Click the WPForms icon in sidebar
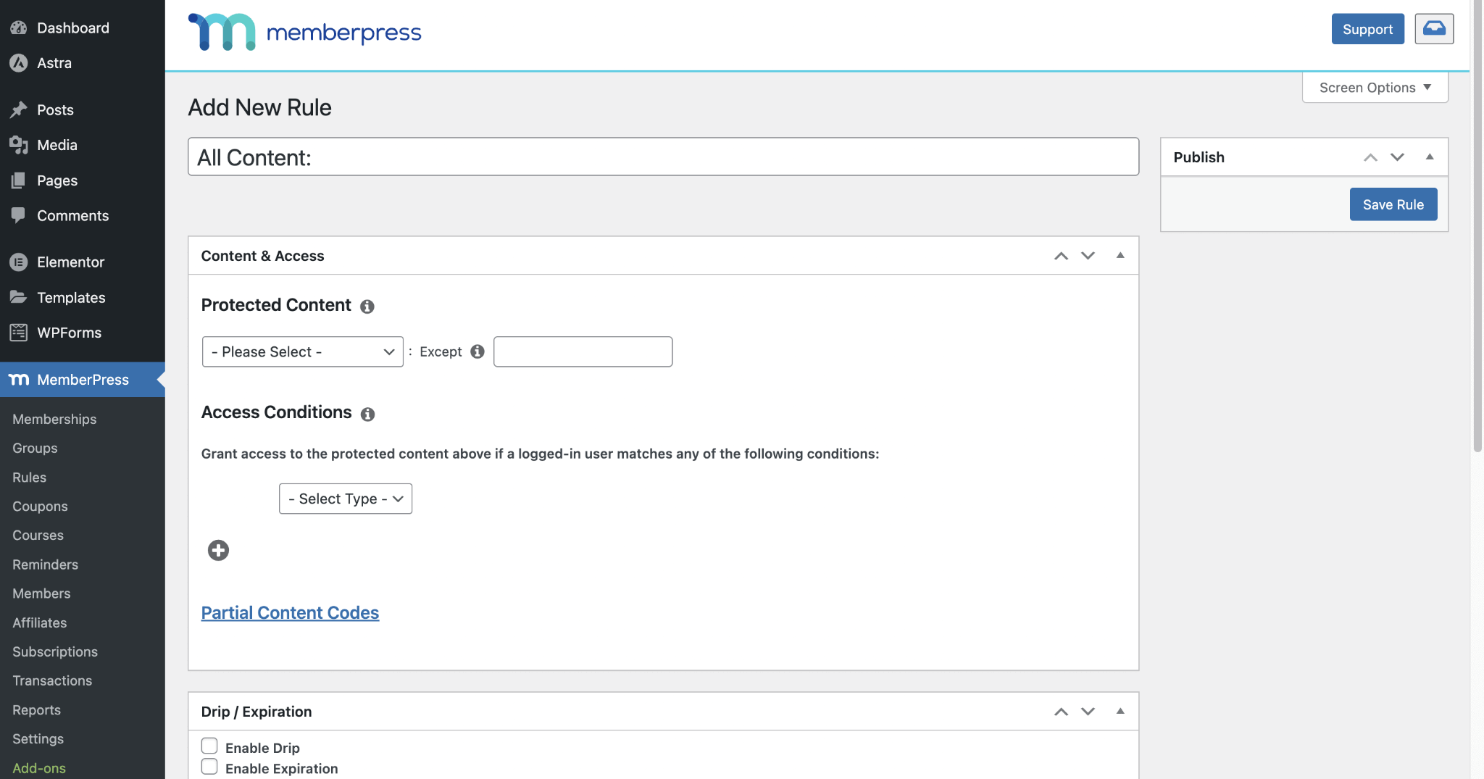This screenshot has width=1484, height=779. coord(19,333)
